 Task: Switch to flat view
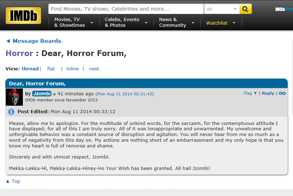point(51,69)
